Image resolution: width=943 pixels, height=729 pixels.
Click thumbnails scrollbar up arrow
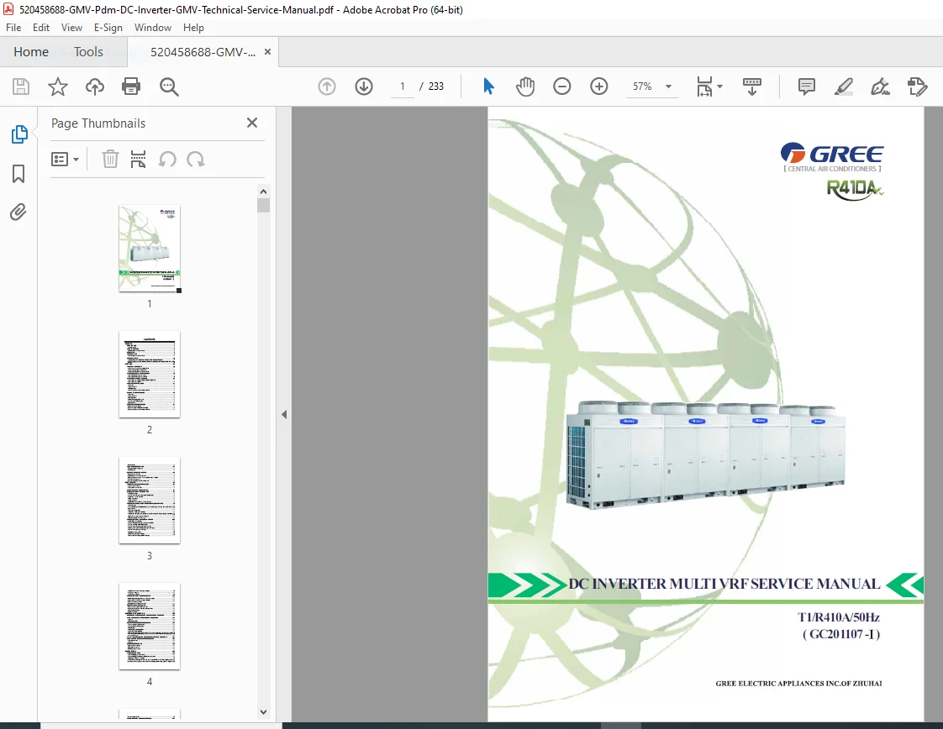pyautogui.click(x=263, y=191)
